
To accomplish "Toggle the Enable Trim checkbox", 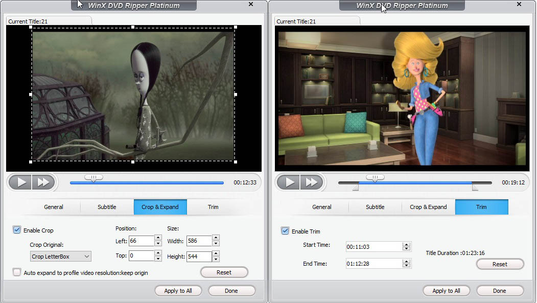I will [x=285, y=231].
